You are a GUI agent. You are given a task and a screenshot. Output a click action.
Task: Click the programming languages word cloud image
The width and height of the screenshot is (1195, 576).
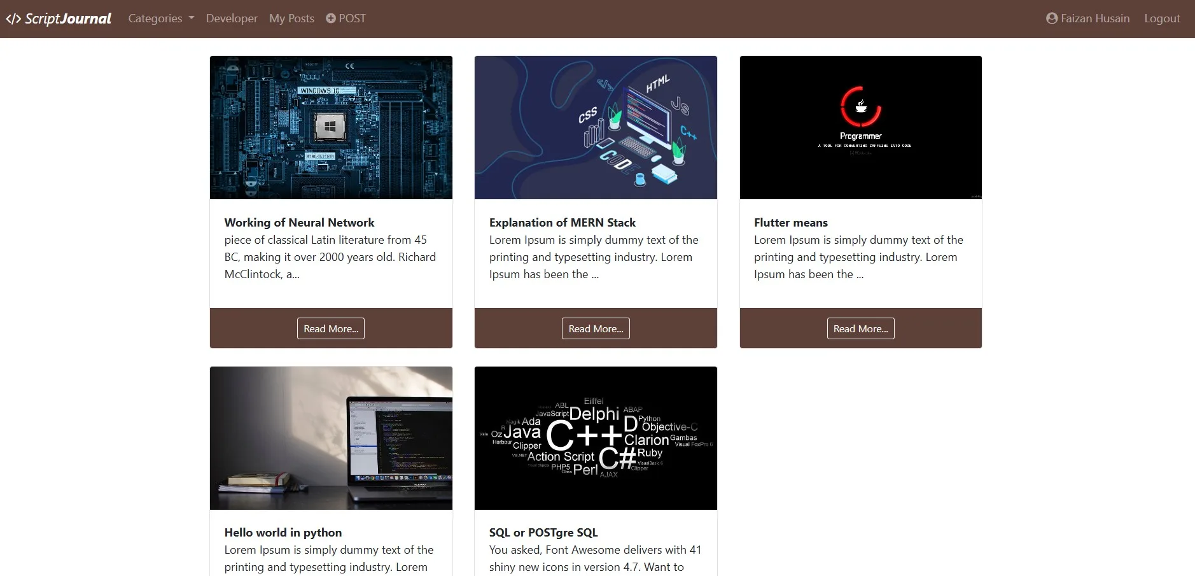tap(596, 438)
